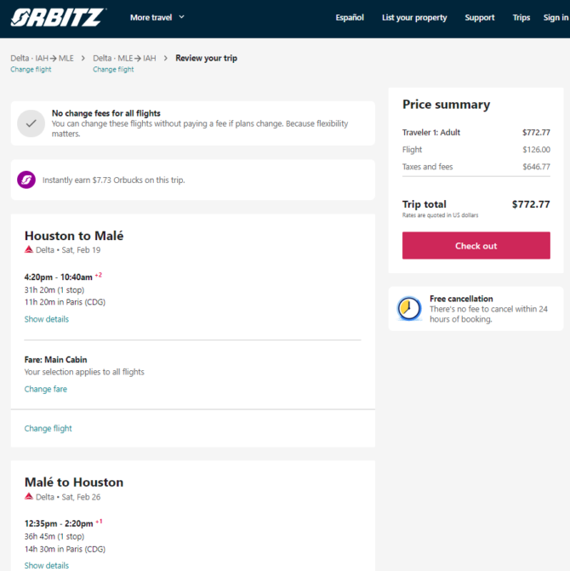Open the More travel dropdown
Viewport: 570px width, 571px height.
coord(157,17)
